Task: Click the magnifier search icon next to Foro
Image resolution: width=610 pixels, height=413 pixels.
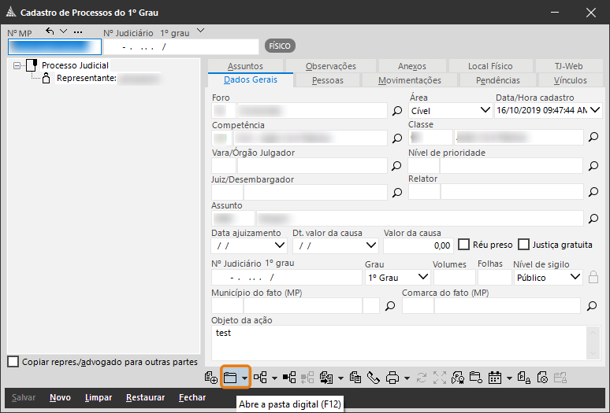Action: 398,111
